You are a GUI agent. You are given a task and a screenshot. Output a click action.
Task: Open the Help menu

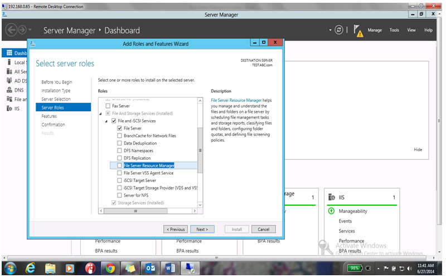click(x=428, y=30)
